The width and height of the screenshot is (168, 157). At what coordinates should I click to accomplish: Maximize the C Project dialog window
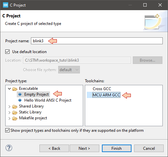click(x=145, y=5)
